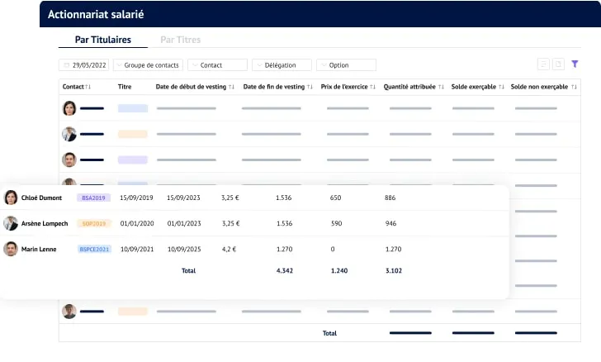Click the BSA2019 title badge
Image resolution: width=601 pixels, height=362 pixels.
tap(93, 198)
